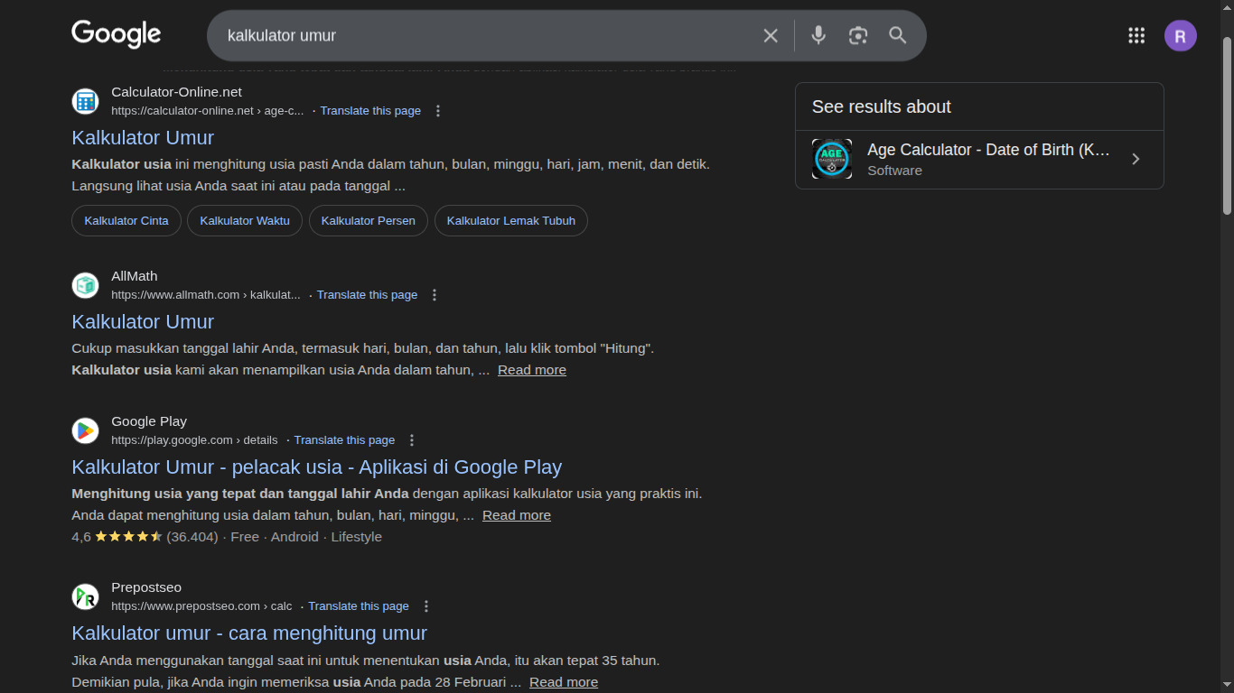1234x693 pixels.
Task: Select the Kalkulator Cinta suggestion chip
Action: click(126, 220)
